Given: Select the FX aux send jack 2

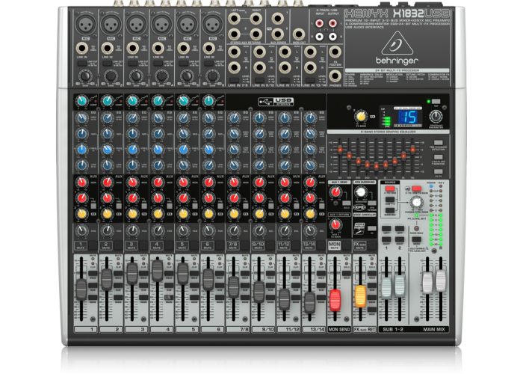Looking at the screenshot, I should [x=277, y=34].
